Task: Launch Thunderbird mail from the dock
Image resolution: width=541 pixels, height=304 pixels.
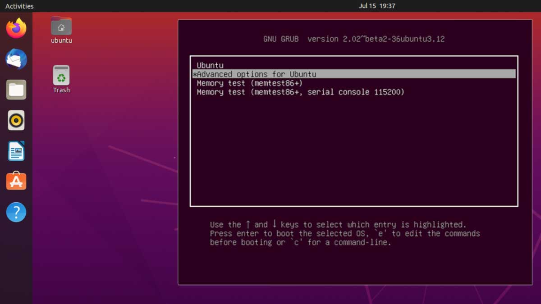Action: pyautogui.click(x=16, y=59)
